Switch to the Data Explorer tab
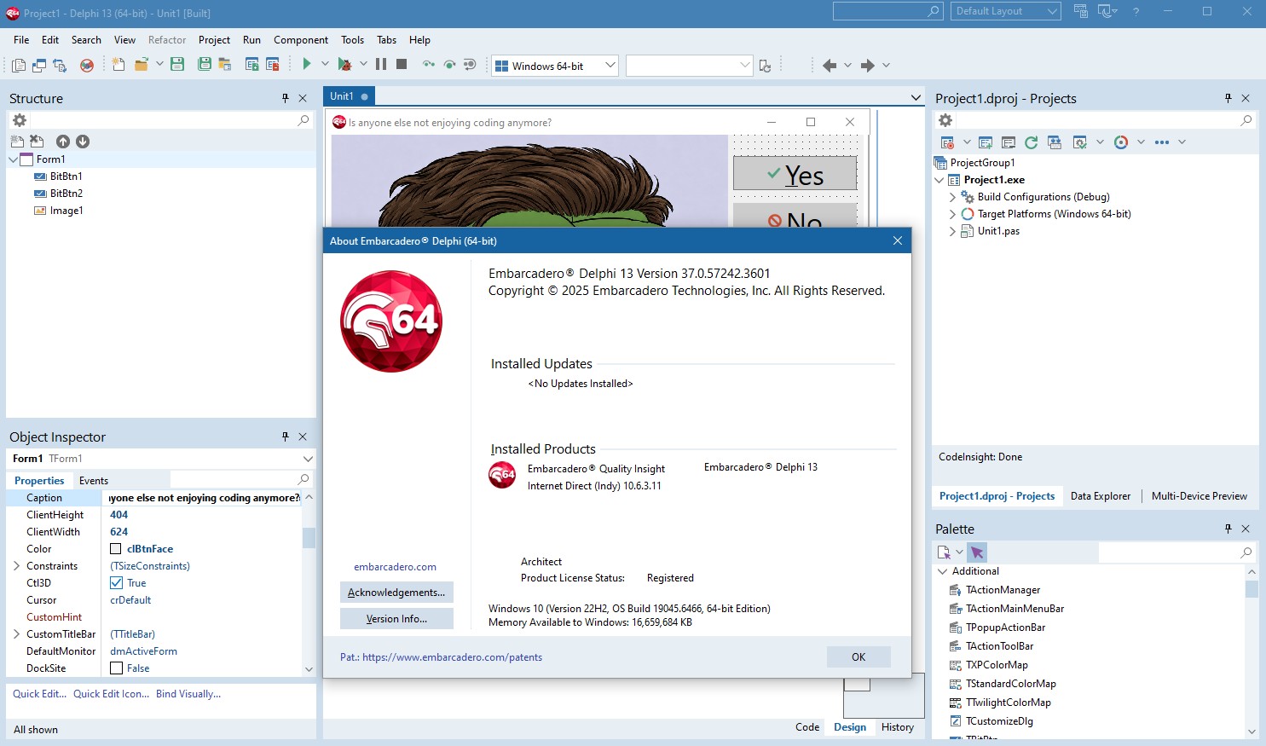Viewport: 1266px width, 746px height. pyautogui.click(x=1101, y=496)
